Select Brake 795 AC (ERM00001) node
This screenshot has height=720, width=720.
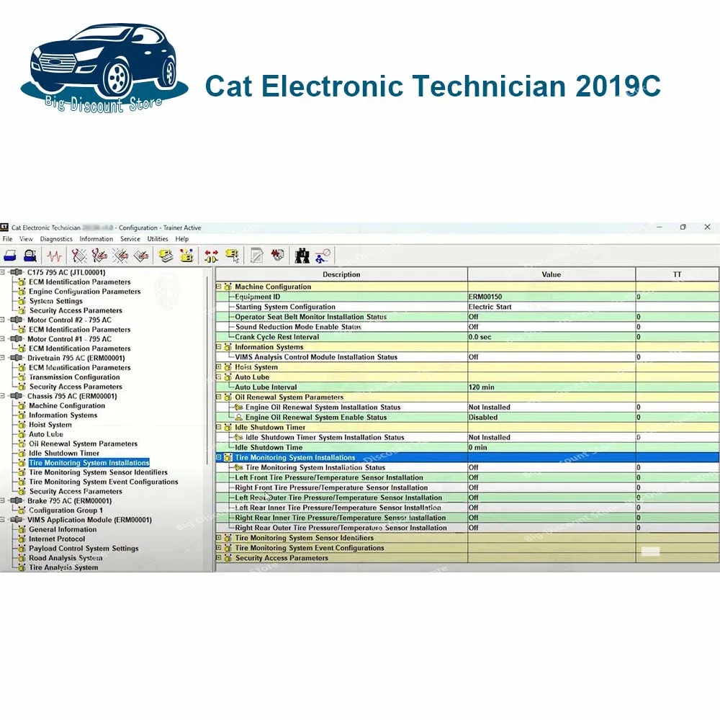click(69, 501)
